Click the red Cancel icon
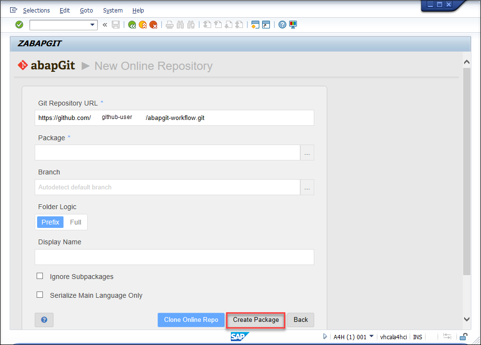This screenshot has height=345, width=481. [x=153, y=25]
